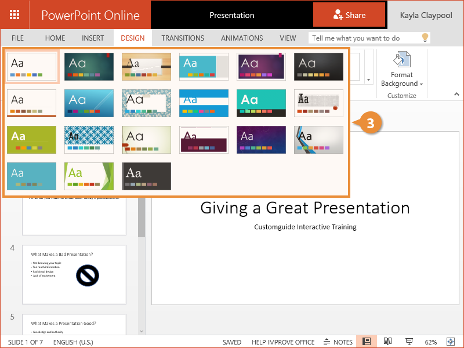Click Fit to Window zoom icon

[450, 342]
